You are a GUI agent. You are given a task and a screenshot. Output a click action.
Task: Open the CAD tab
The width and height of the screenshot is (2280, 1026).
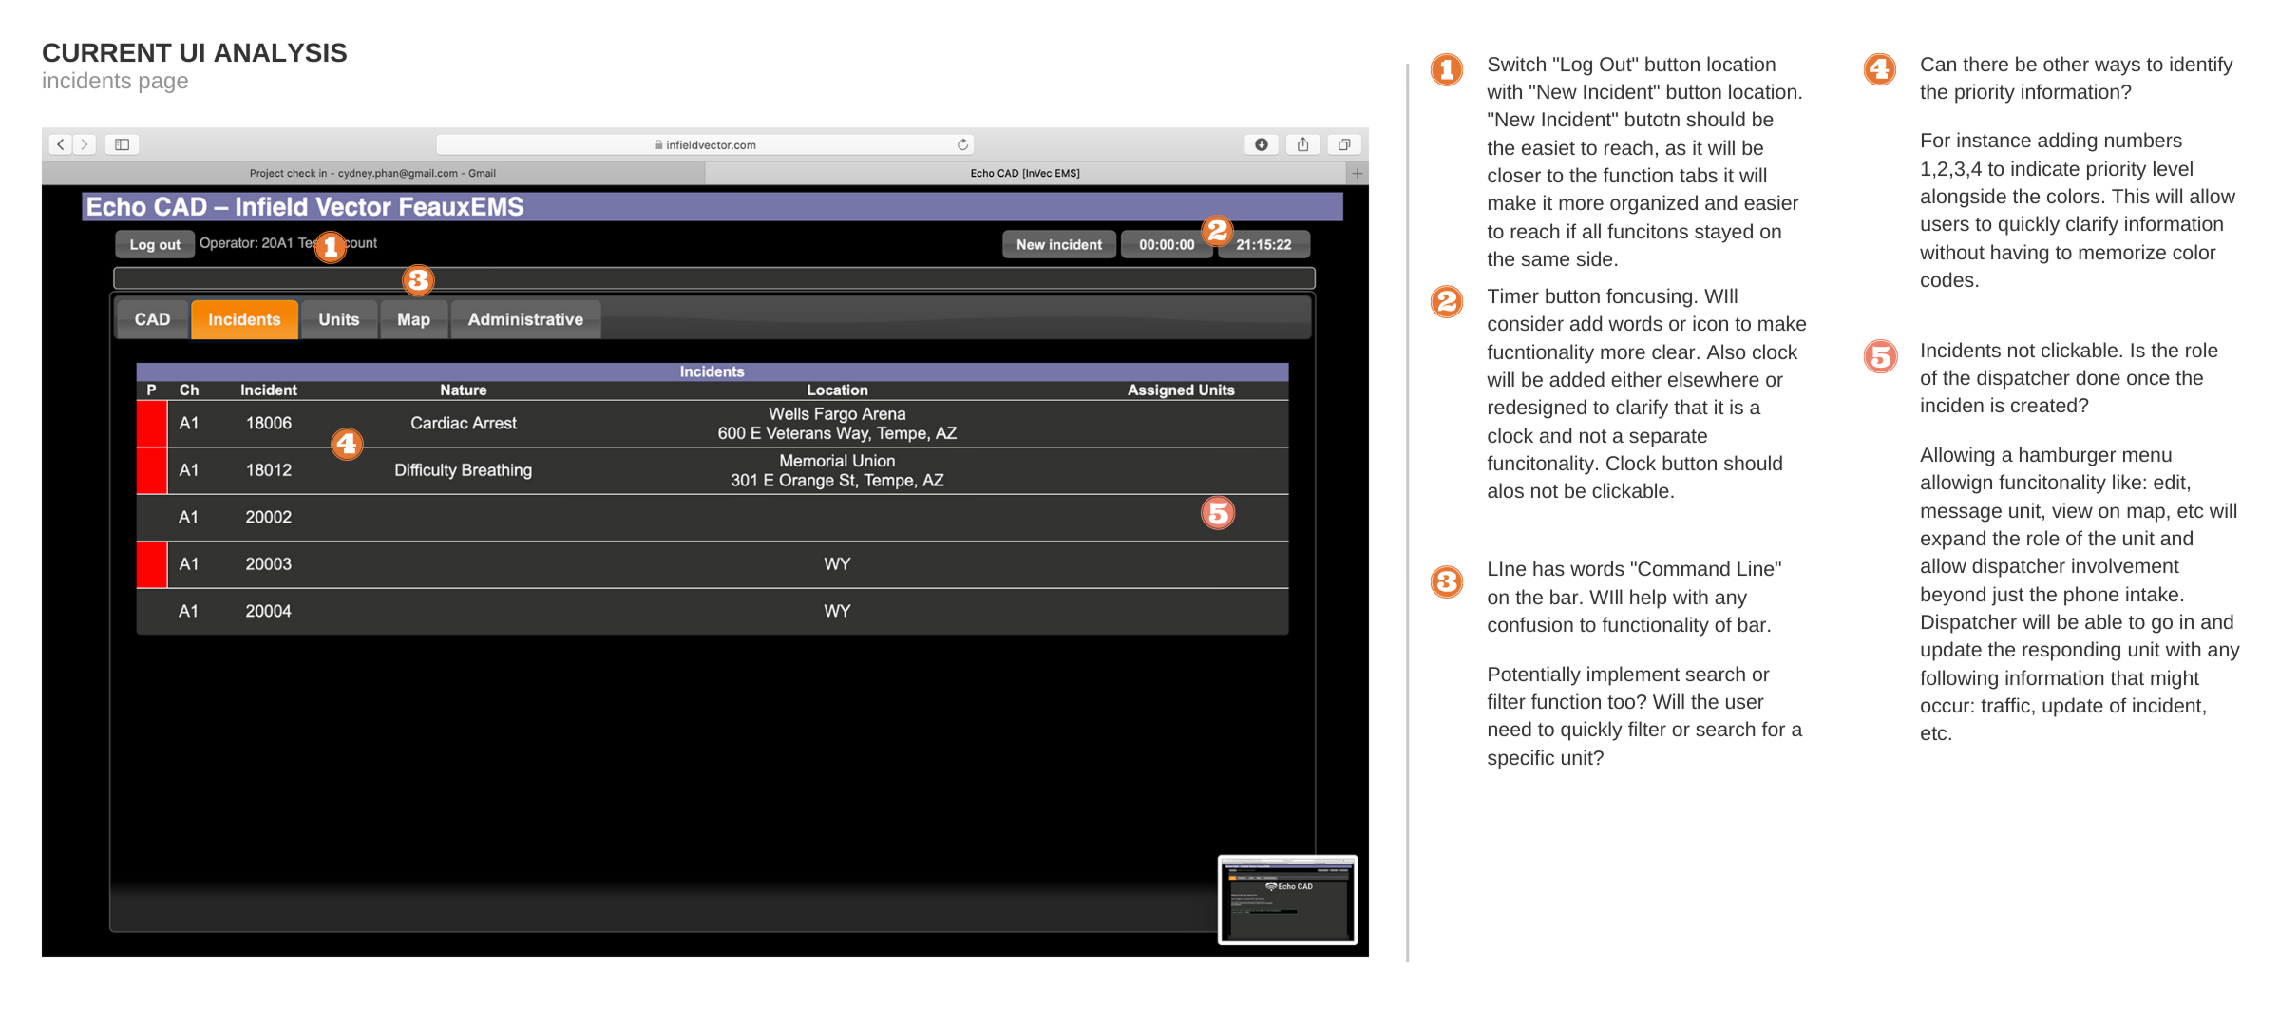(x=152, y=319)
